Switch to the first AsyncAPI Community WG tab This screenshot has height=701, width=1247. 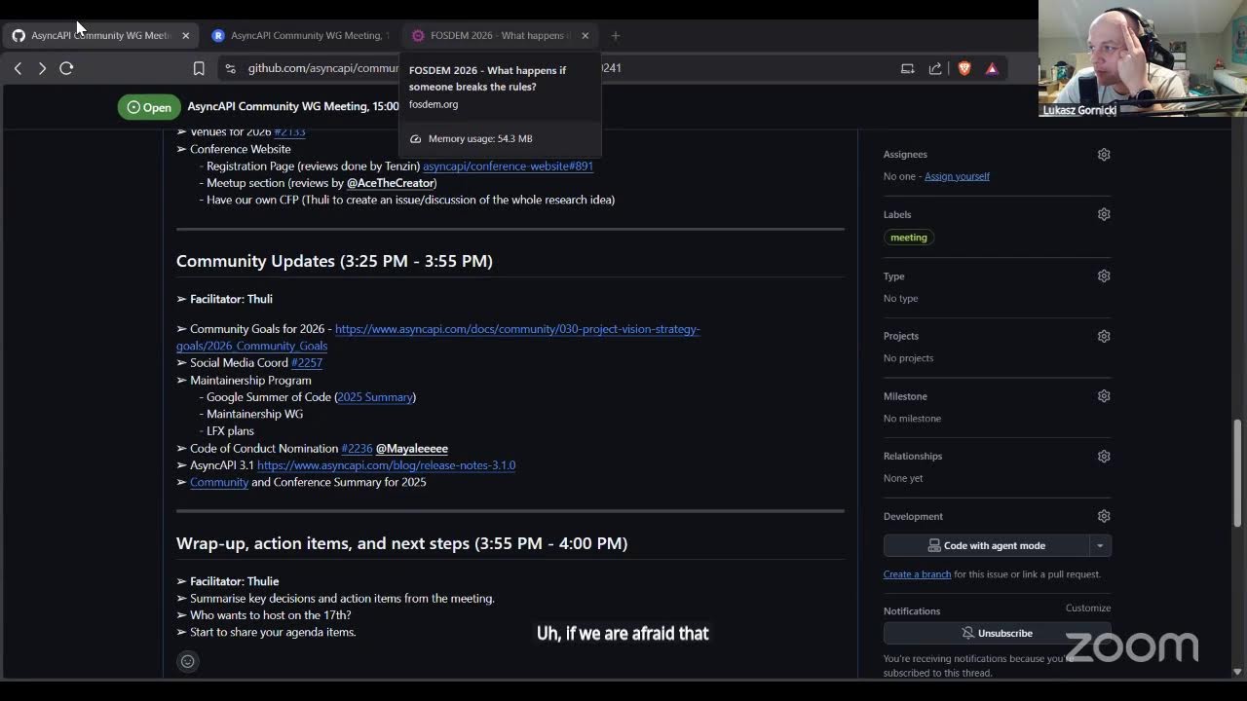tap(100, 35)
